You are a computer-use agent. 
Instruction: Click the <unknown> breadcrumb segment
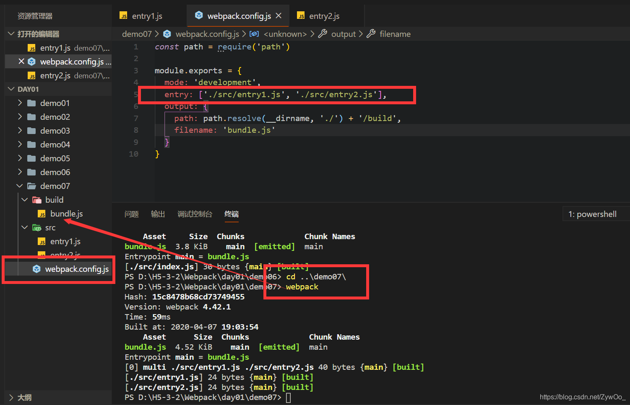point(285,34)
